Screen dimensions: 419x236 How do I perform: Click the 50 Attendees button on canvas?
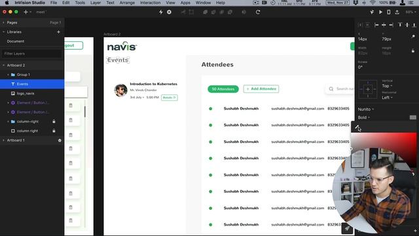[x=223, y=89]
